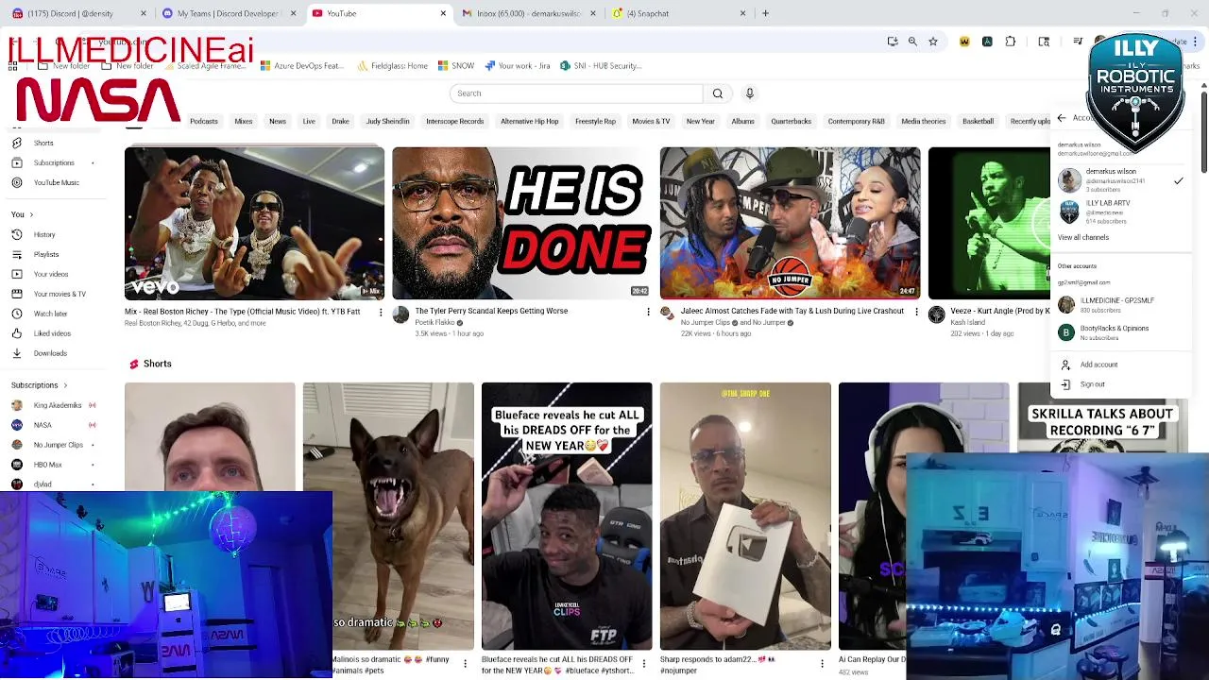Open Liked videos

click(x=52, y=333)
